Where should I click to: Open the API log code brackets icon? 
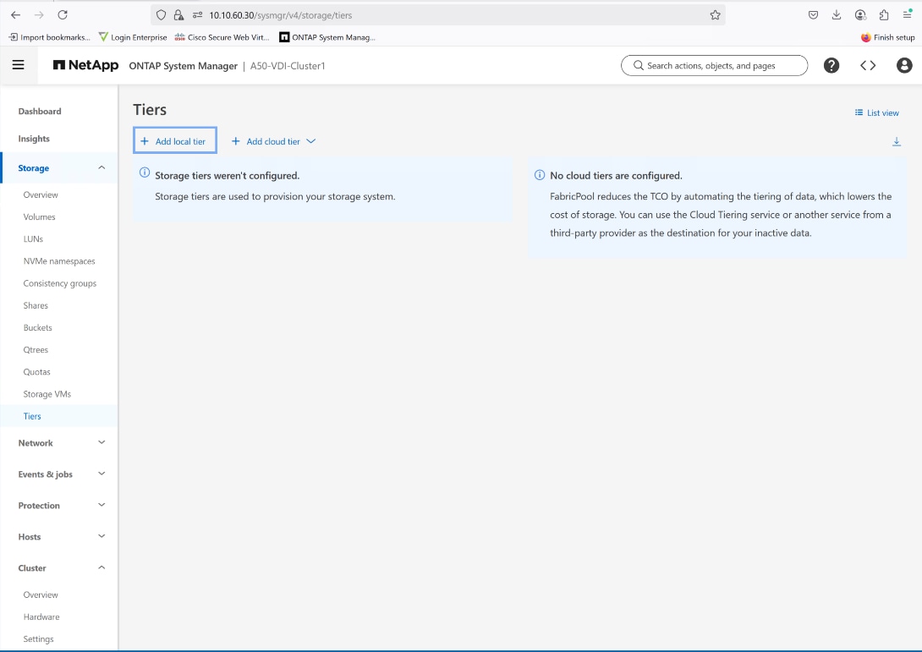[868, 65]
